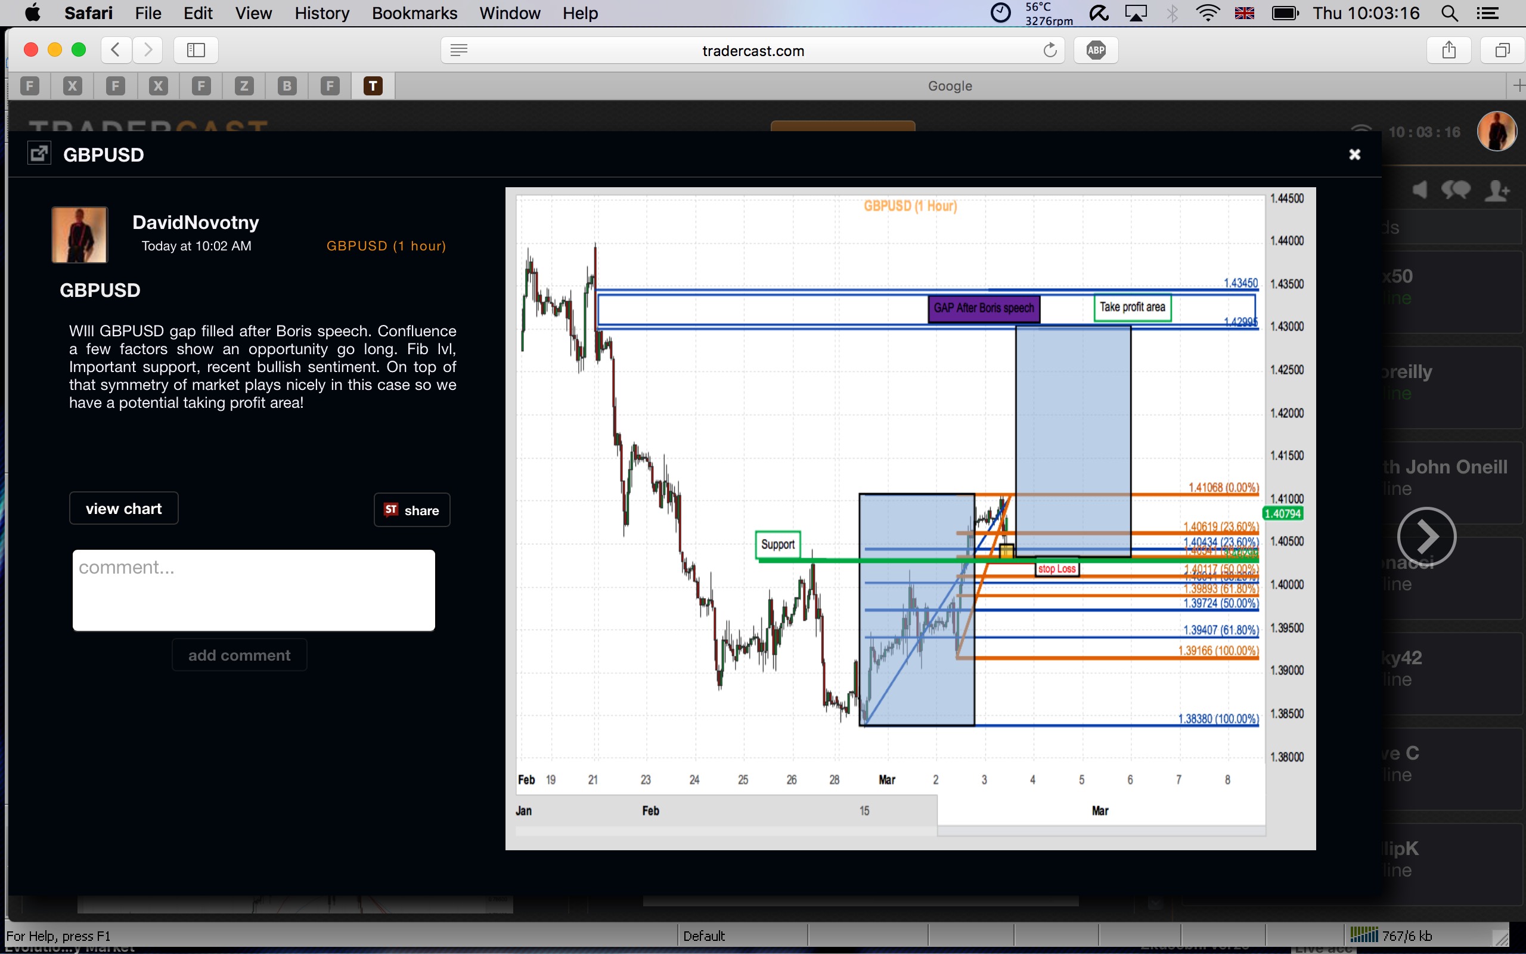Open the Edit menu

coord(198,13)
